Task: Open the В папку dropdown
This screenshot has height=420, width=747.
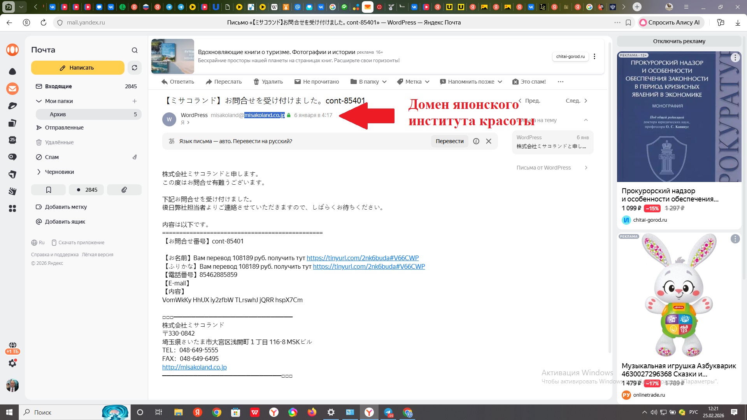Action: [368, 82]
